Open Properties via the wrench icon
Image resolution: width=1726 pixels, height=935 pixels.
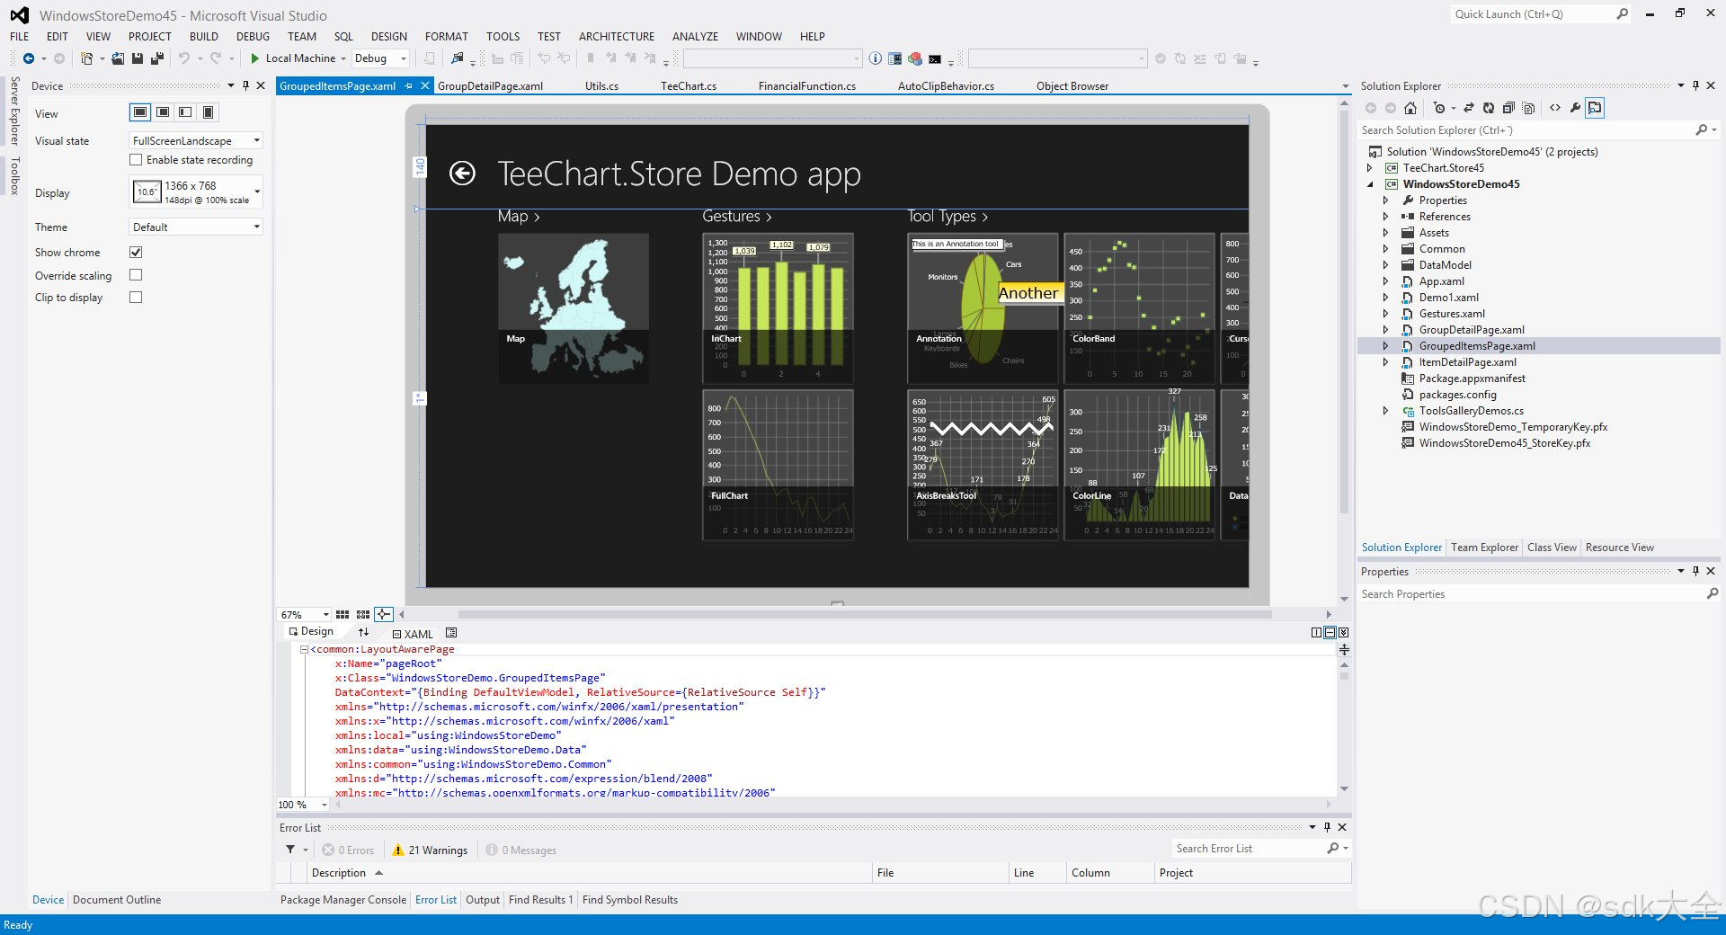click(x=1575, y=108)
